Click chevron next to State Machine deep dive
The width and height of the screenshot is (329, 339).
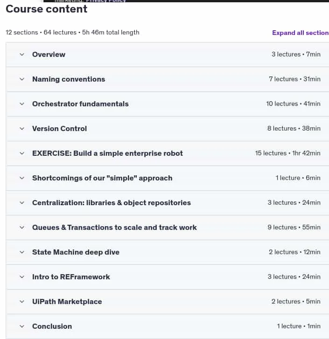(22, 252)
